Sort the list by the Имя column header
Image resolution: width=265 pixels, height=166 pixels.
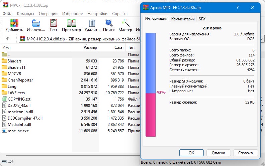tap(36, 47)
